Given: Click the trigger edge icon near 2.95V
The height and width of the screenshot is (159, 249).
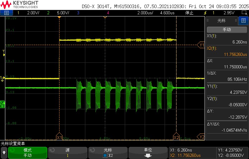Looking at the screenshot, I should [x=205, y=13].
